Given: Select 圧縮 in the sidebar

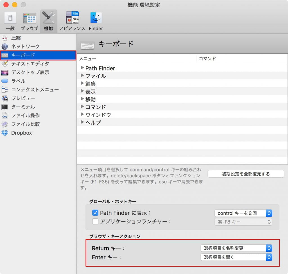Looking at the screenshot, I should point(16,38).
